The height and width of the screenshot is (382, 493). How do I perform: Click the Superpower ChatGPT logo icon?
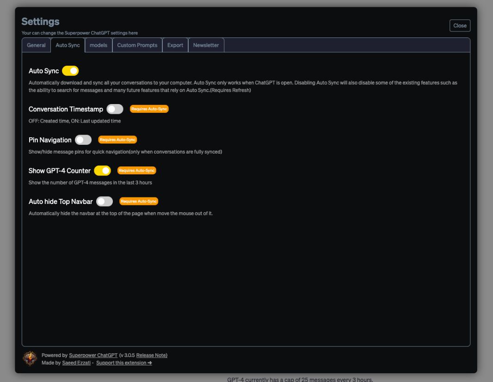point(30,358)
